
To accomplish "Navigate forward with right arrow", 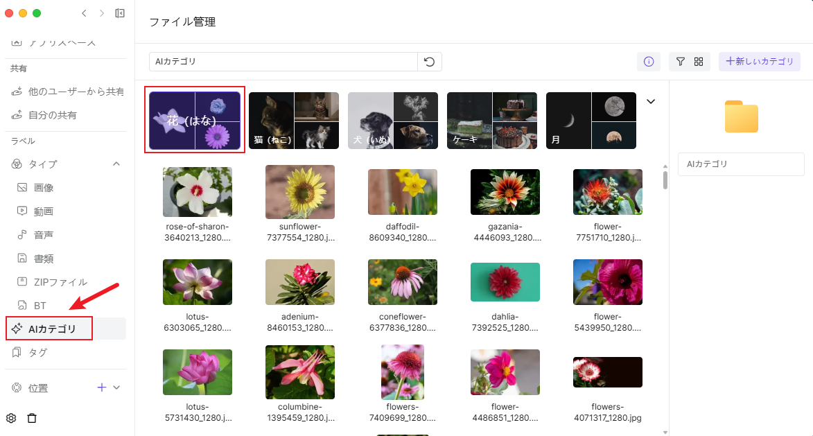I will click(102, 13).
